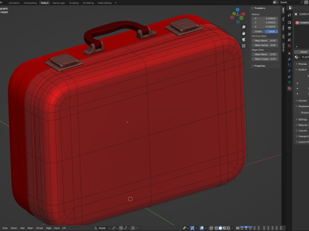Open the Physics properties tab icon
309x231 pixels.
pyautogui.click(x=289, y=71)
